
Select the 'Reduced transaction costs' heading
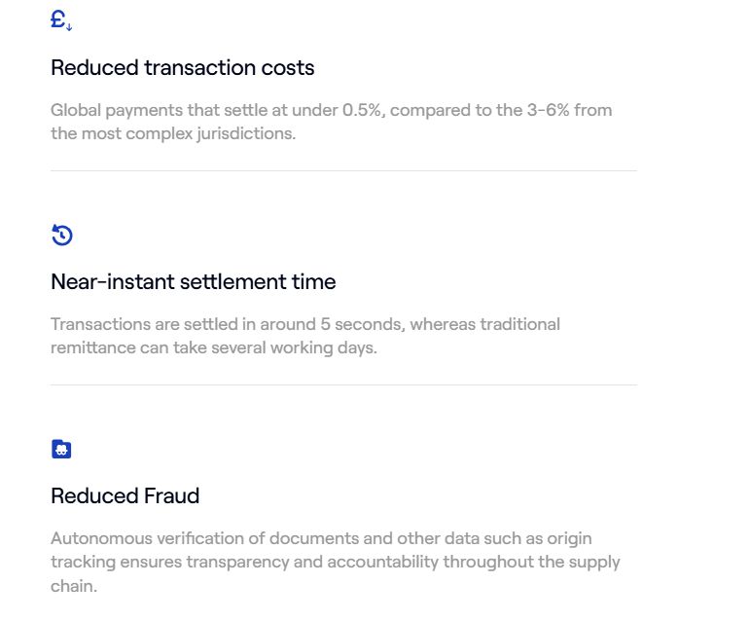click(182, 67)
